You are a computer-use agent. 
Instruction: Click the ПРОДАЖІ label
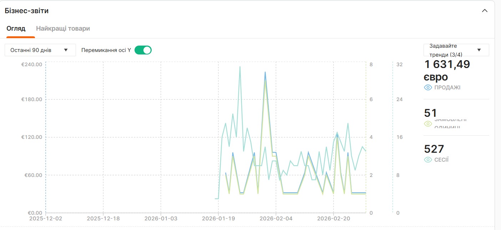pyautogui.click(x=447, y=88)
